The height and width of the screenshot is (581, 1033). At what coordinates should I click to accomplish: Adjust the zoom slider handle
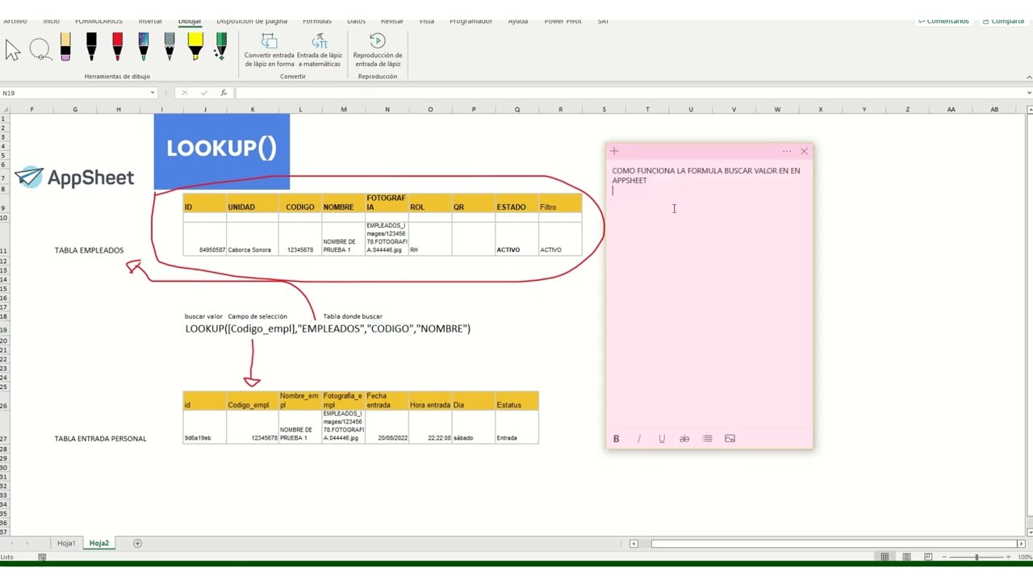click(977, 557)
